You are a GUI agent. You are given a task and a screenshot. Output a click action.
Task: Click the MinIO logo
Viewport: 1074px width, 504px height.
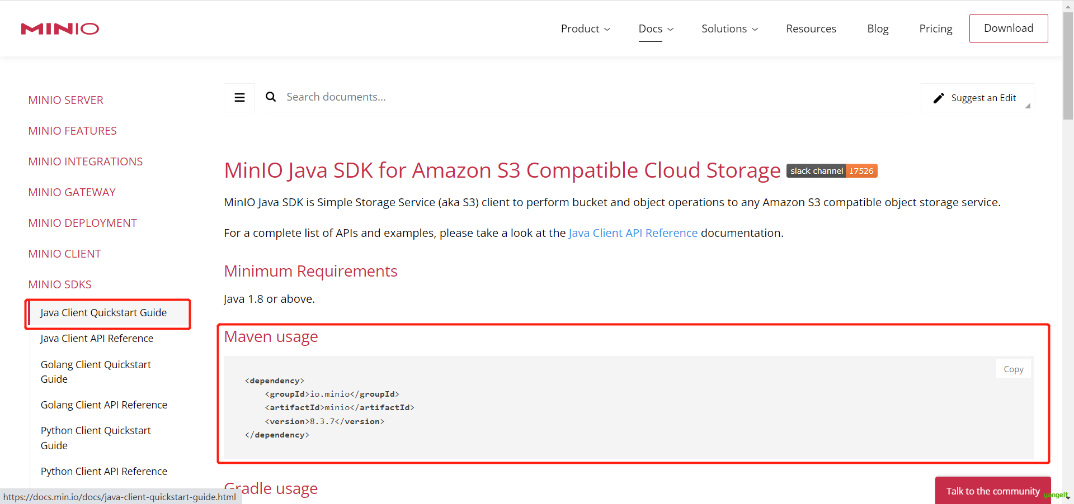pyautogui.click(x=60, y=28)
